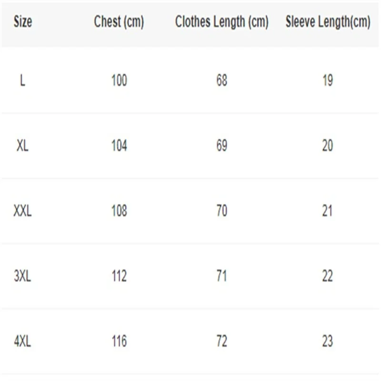
Task: Click the Chest (cm) column header
Action: [119, 22]
